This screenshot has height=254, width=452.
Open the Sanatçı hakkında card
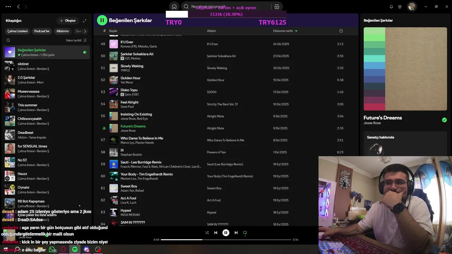tap(405, 144)
